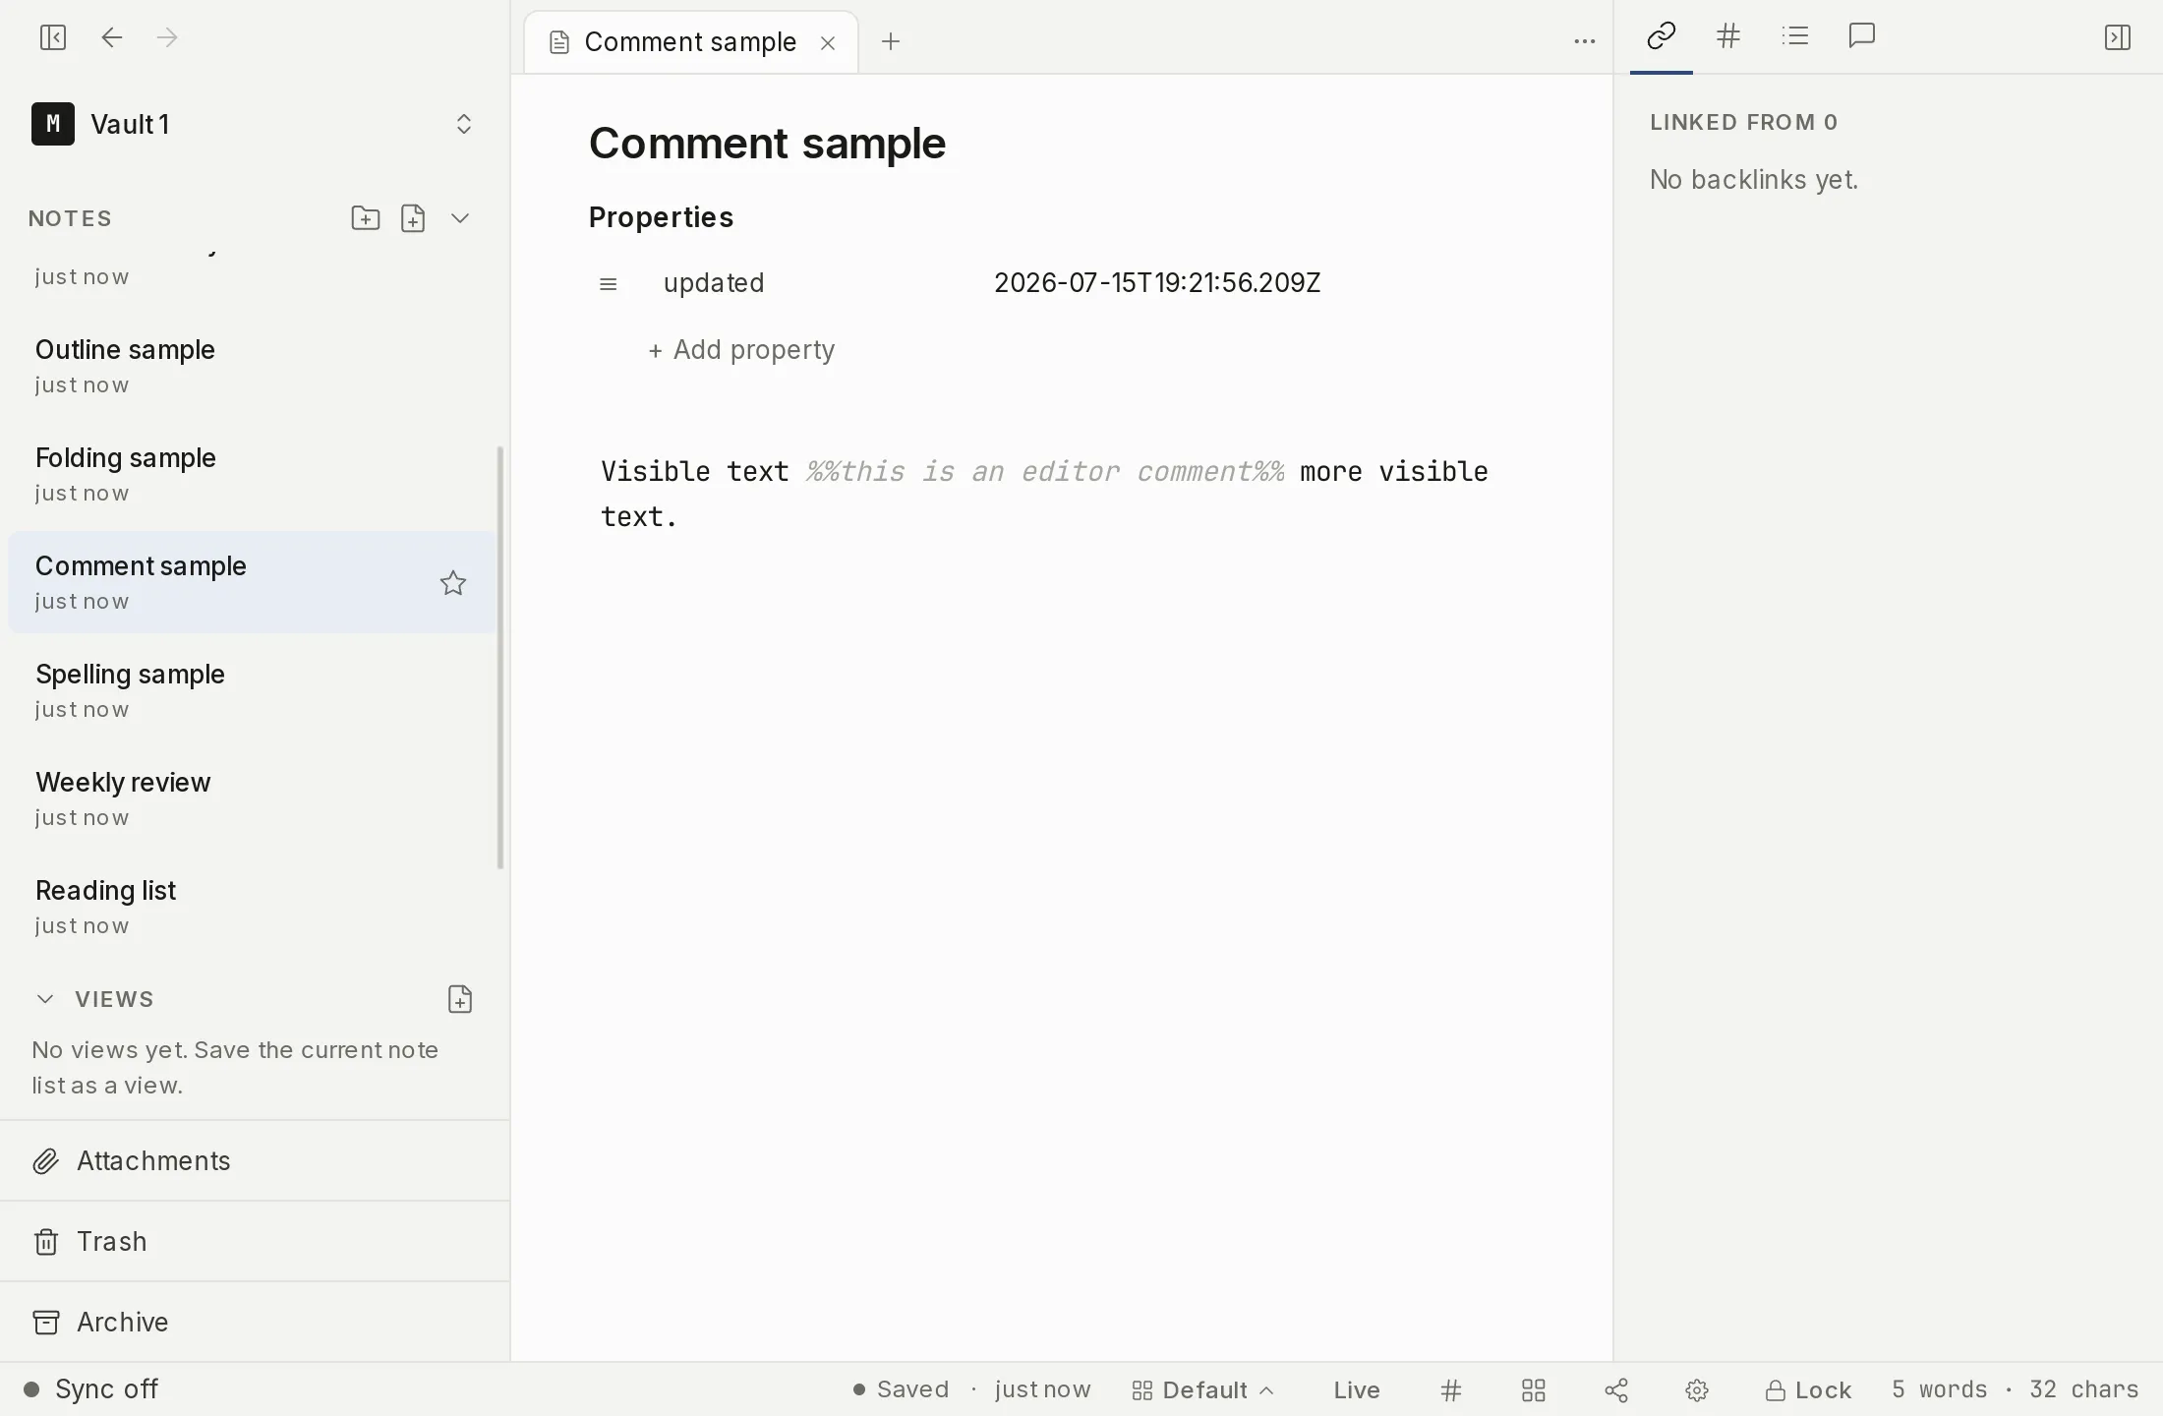The height and width of the screenshot is (1416, 2163).
Task: Edit the updated property timestamp value
Action: tap(1157, 283)
